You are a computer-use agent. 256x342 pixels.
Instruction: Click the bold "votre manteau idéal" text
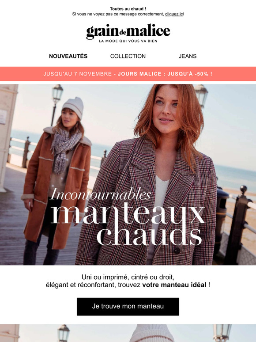174,285
